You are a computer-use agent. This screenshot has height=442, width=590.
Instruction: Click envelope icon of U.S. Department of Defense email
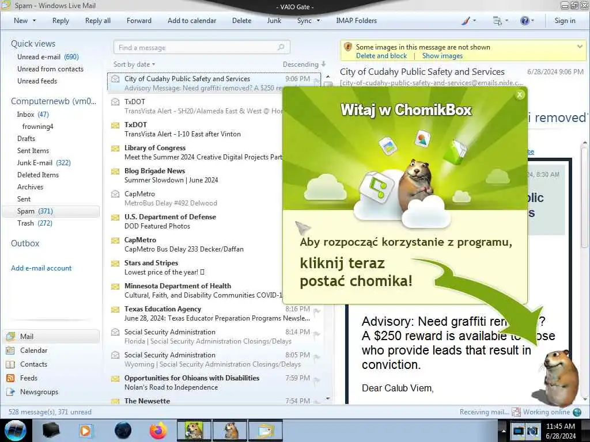click(x=115, y=217)
